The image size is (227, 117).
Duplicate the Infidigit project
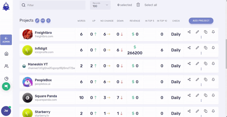[205, 48]
